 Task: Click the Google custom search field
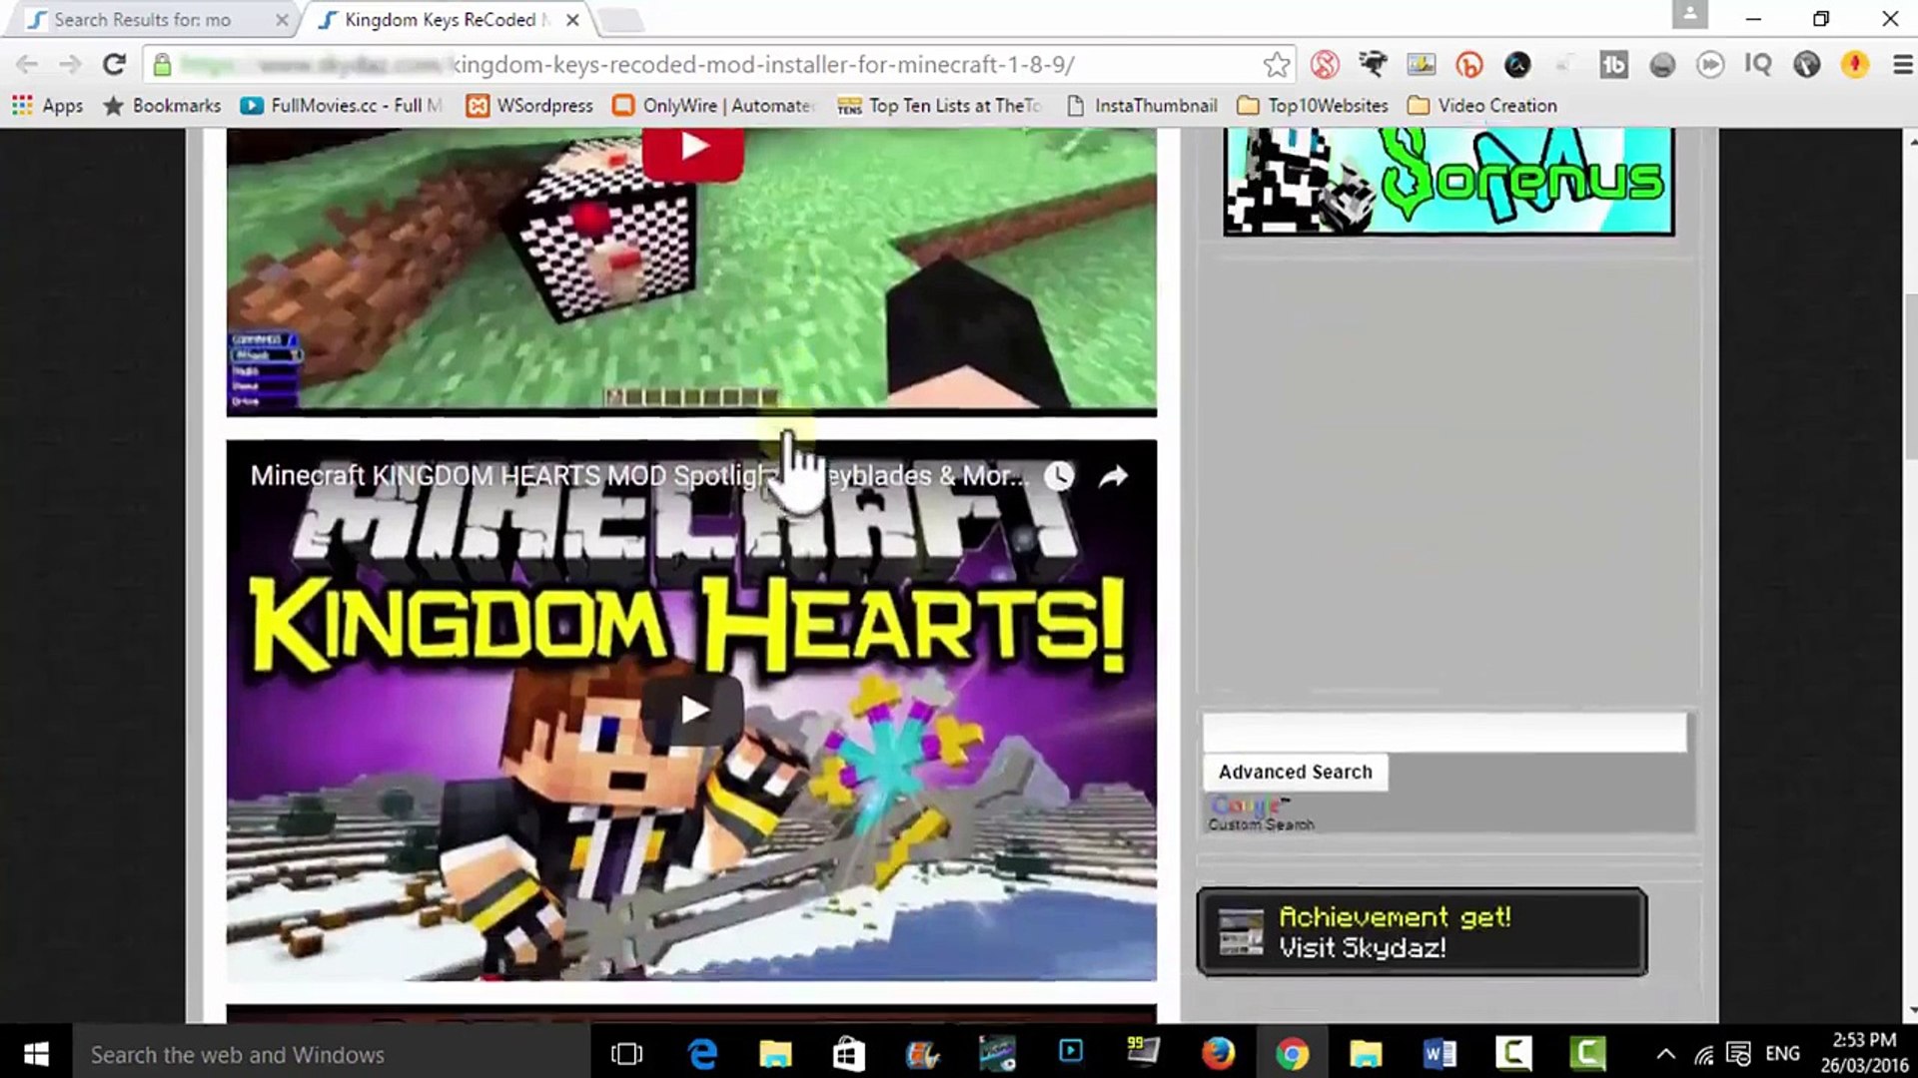1443,733
